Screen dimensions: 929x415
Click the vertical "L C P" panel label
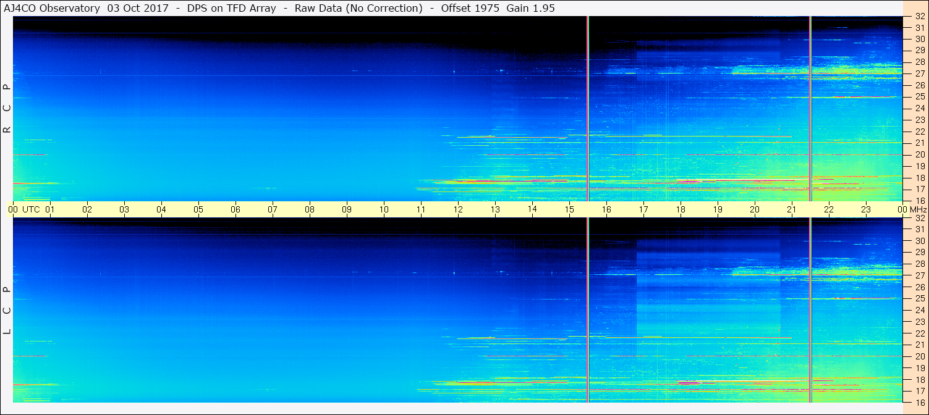point(7,310)
